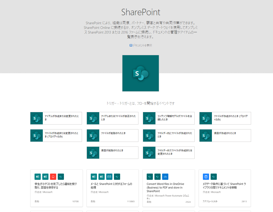Click the icon on the 'ファイルが削除されたとき' trigger
This screenshot has height=212, width=273.
(x=93, y=135)
